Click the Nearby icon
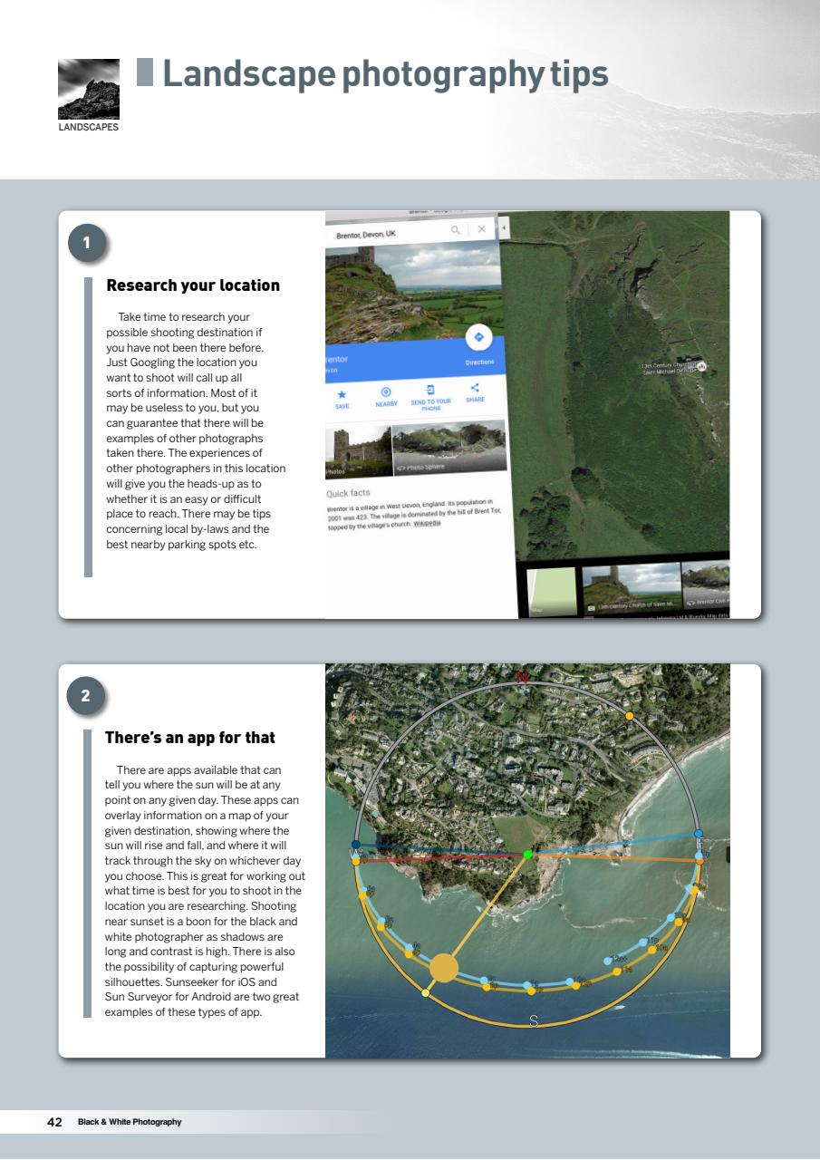Image resolution: width=820 pixels, height=1160 pixels. 385,392
